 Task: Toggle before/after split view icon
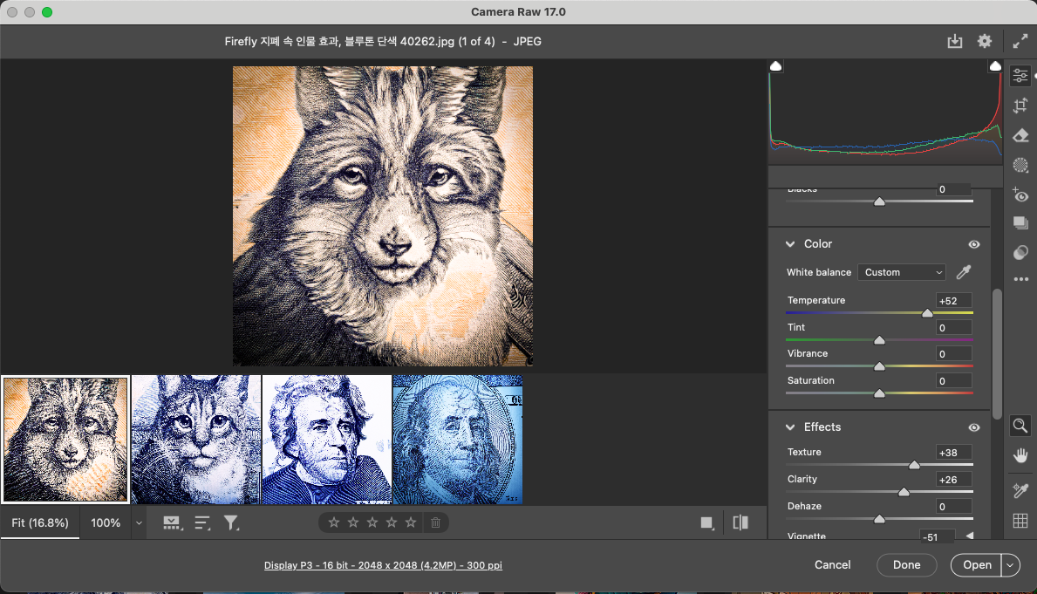(x=740, y=522)
